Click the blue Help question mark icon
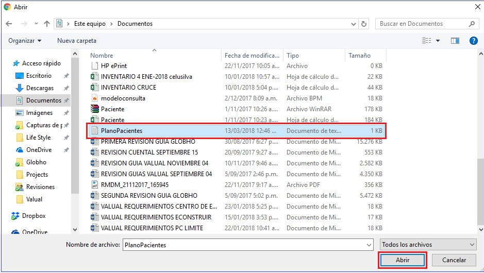The image size is (484, 273). pyautogui.click(x=473, y=41)
